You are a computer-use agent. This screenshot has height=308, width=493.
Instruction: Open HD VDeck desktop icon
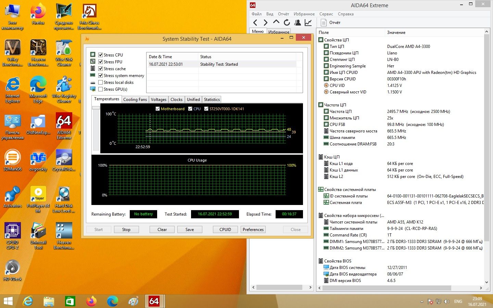pos(12,270)
